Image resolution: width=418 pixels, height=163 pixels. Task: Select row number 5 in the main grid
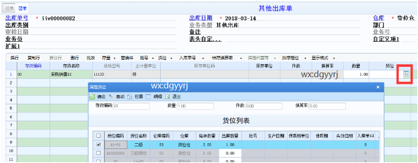(x=11, y=109)
